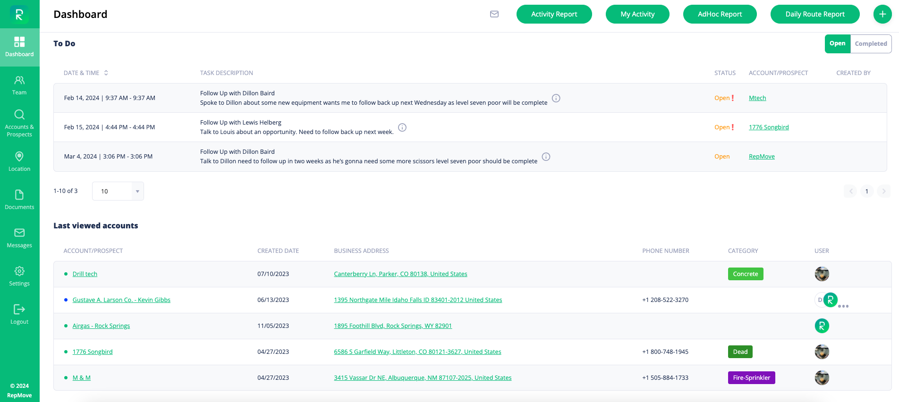
Task: Select the Feb 14, 2024 9:37 AM date cell
Action: pyautogui.click(x=110, y=98)
